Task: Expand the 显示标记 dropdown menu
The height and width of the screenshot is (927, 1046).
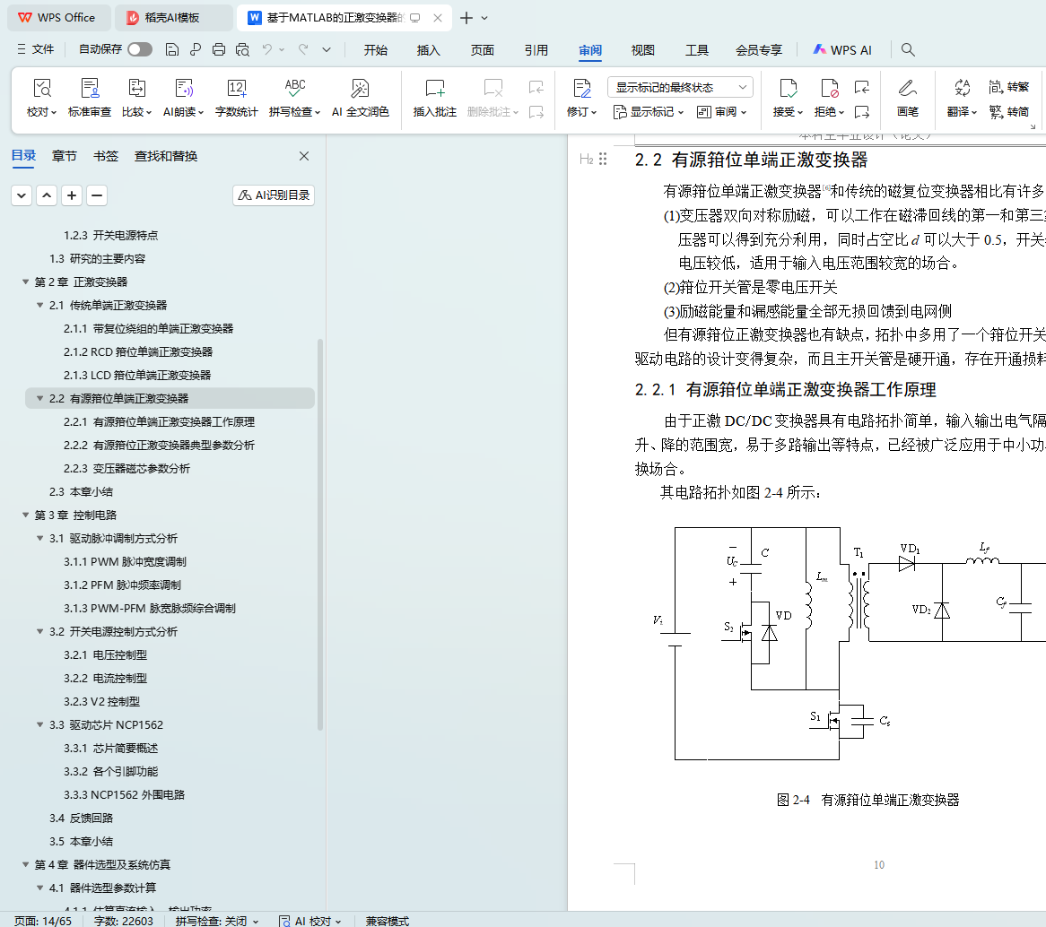Action: coord(649,112)
